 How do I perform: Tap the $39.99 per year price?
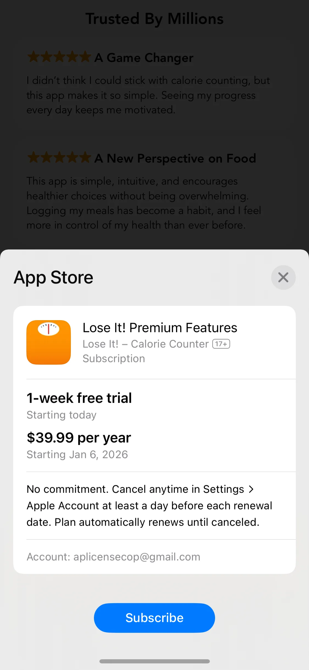pyautogui.click(x=79, y=438)
